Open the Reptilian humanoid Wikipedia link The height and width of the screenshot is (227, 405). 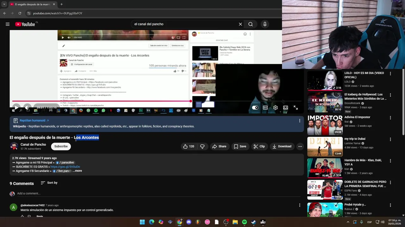[x=34, y=120]
